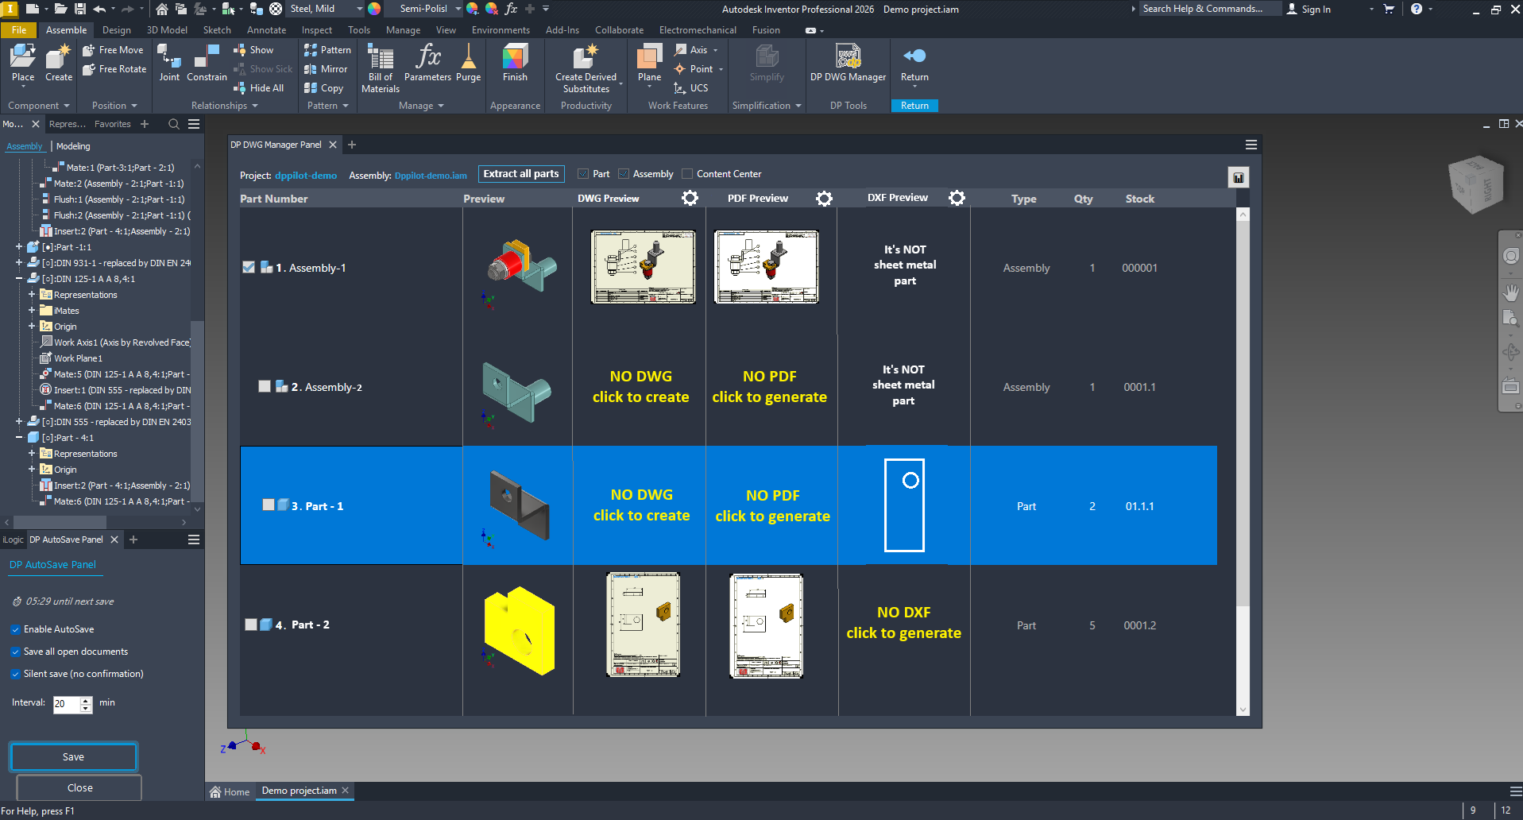Toggle the Part filter checkbox
This screenshot has height=820, width=1523.
click(x=583, y=174)
